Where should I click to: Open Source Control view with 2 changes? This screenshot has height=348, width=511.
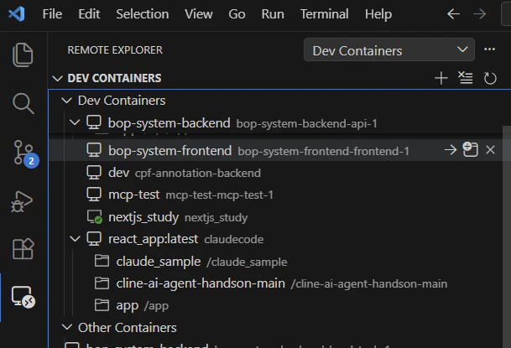coord(25,153)
